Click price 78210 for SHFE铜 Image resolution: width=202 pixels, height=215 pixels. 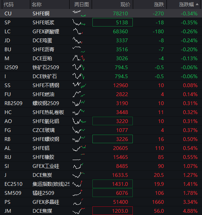[x=120, y=13]
